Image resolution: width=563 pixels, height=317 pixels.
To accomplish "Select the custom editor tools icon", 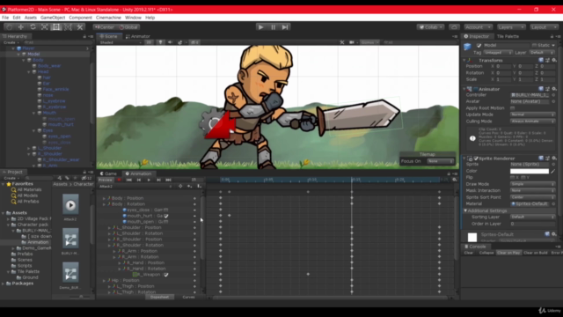I will [x=80, y=27].
